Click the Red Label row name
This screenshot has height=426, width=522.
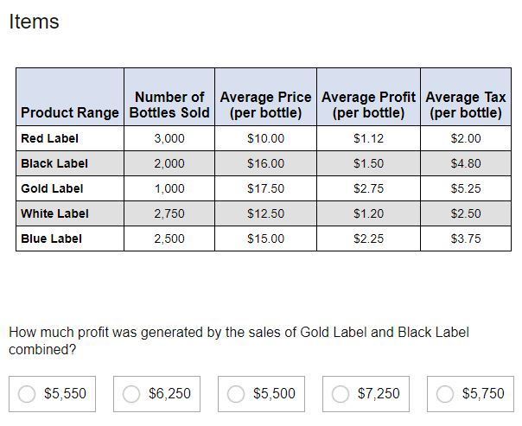49,138
